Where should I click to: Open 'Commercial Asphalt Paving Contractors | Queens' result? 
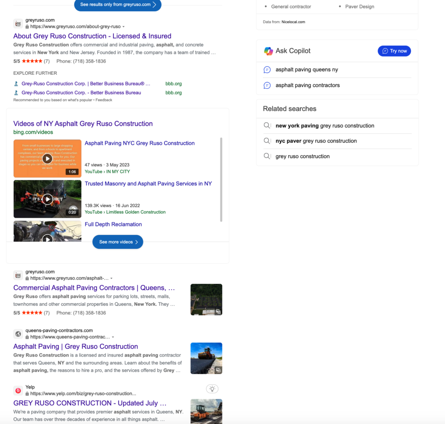point(94,288)
